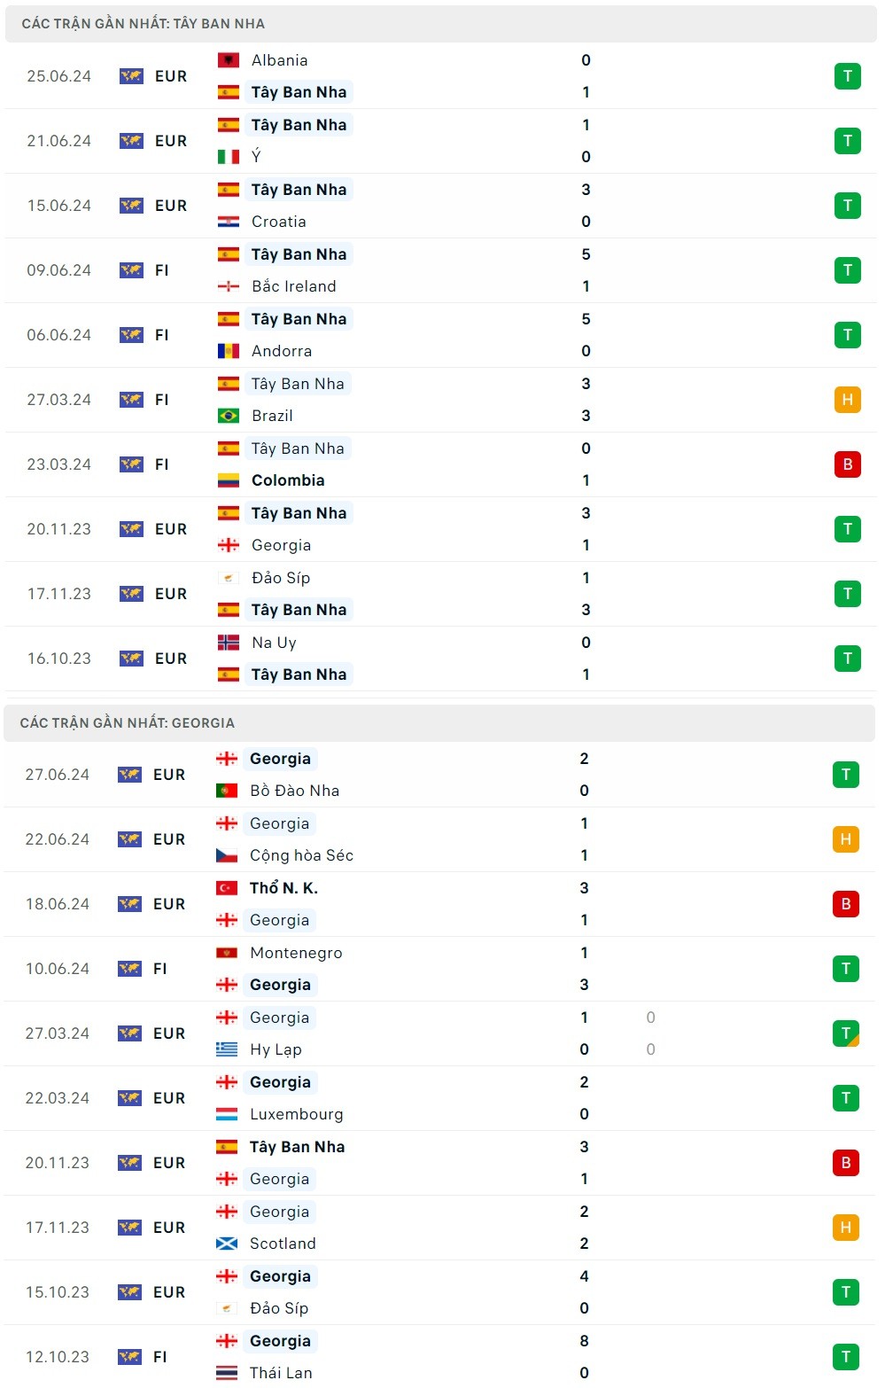Click the EUR competition label on 25.06.24

171,76
